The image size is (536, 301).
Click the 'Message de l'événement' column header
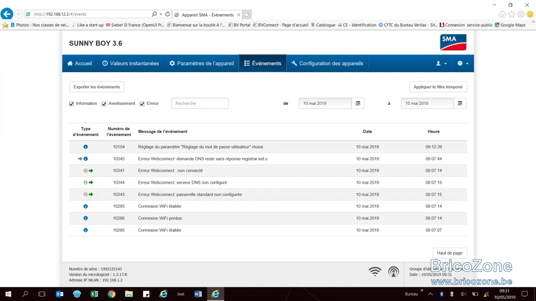[x=163, y=132]
